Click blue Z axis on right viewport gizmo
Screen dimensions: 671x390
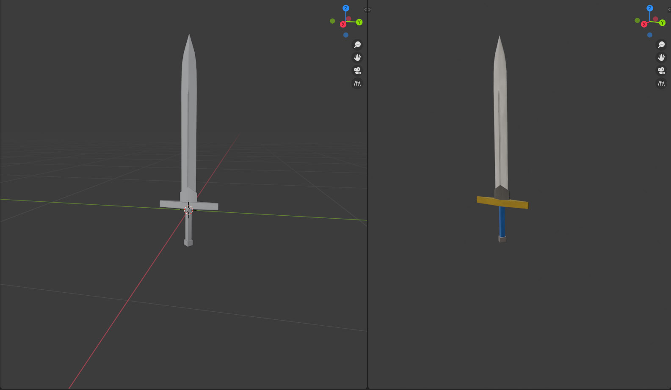coord(650,8)
